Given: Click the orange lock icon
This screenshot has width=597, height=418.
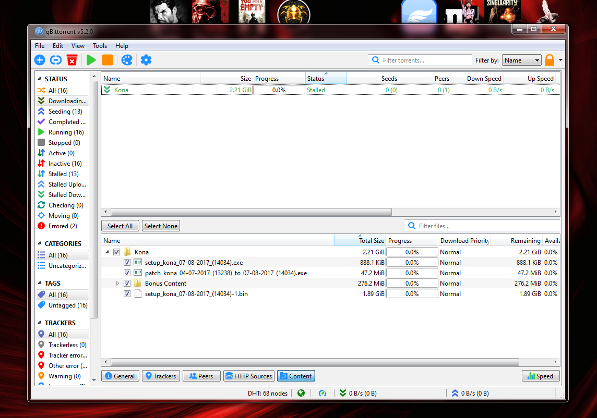Looking at the screenshot, I should (x=550, y=60).
